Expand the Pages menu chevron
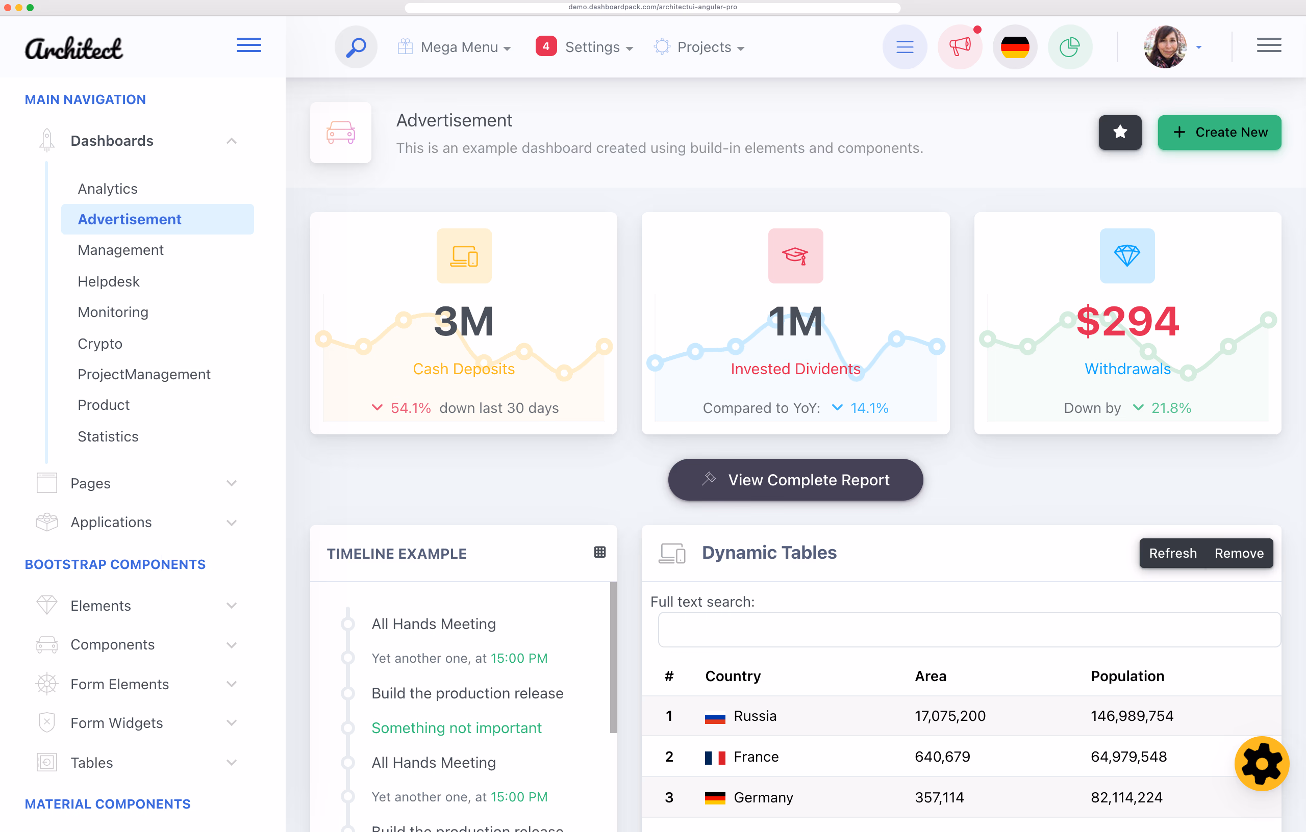 coord(232,483)
